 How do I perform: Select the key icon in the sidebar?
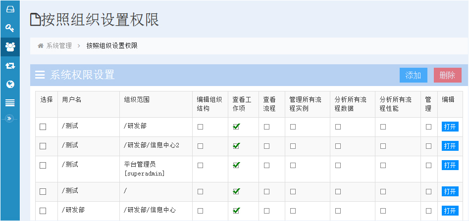10,28
